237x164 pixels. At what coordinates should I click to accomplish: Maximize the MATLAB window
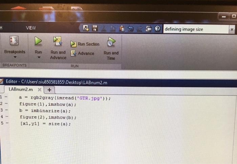coord(234,16)
